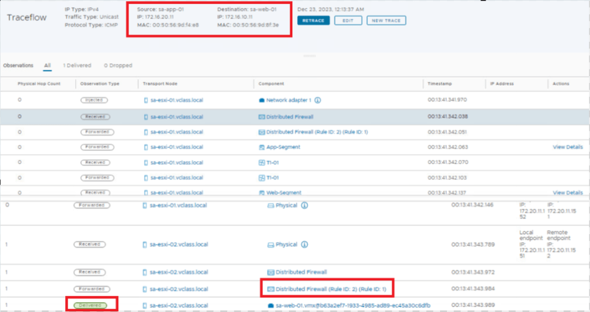The width and height of the screenshot is (590, 312).
Task: Click the info icon beside Physical on sa-esxi-01
Action: 305,205
